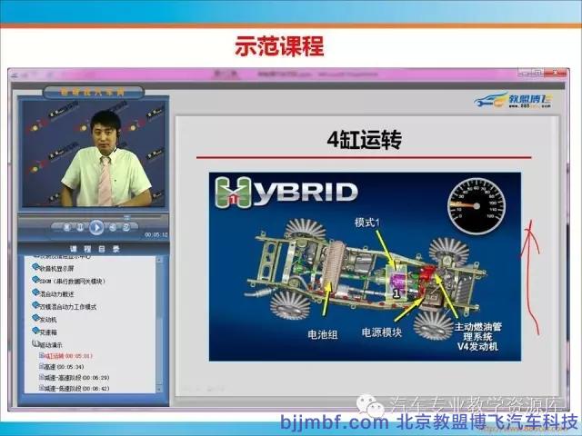Click the instructor video preview

pos(95,153)
